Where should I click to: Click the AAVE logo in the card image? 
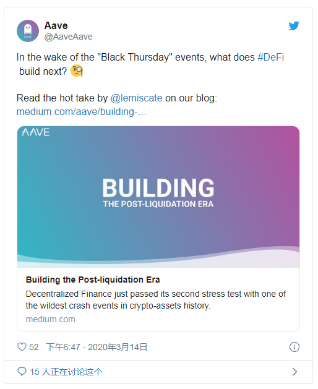click(x=36, y=132)
